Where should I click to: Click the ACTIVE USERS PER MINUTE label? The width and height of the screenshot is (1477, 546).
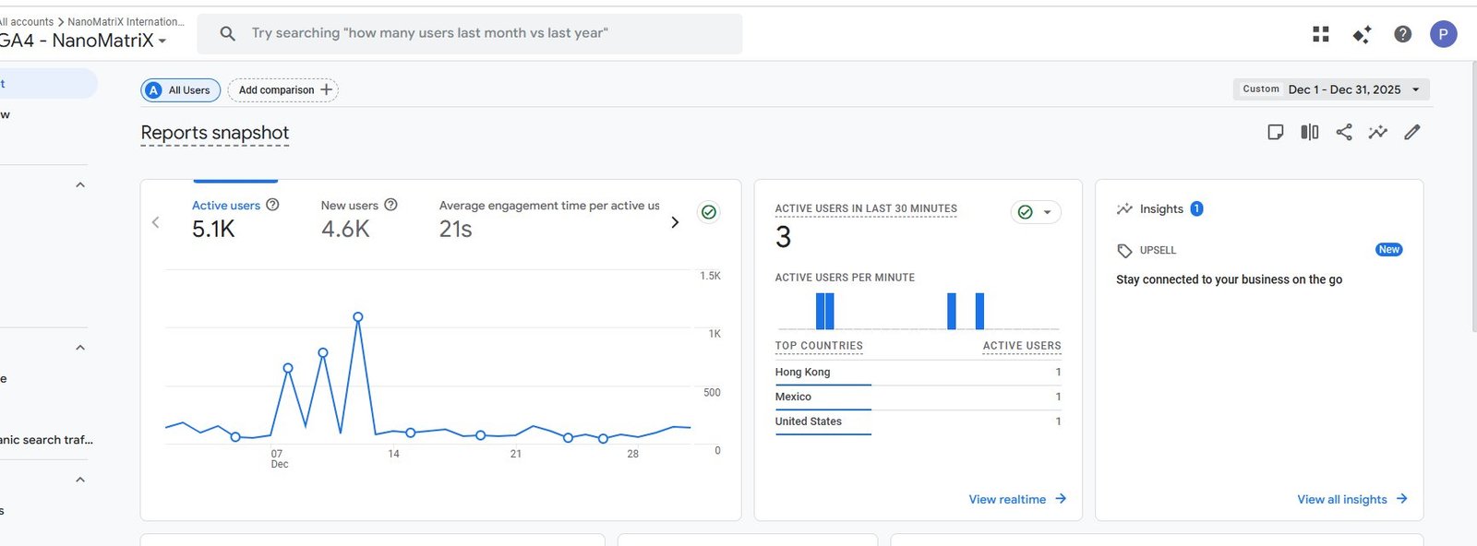[x=845, y=278]
